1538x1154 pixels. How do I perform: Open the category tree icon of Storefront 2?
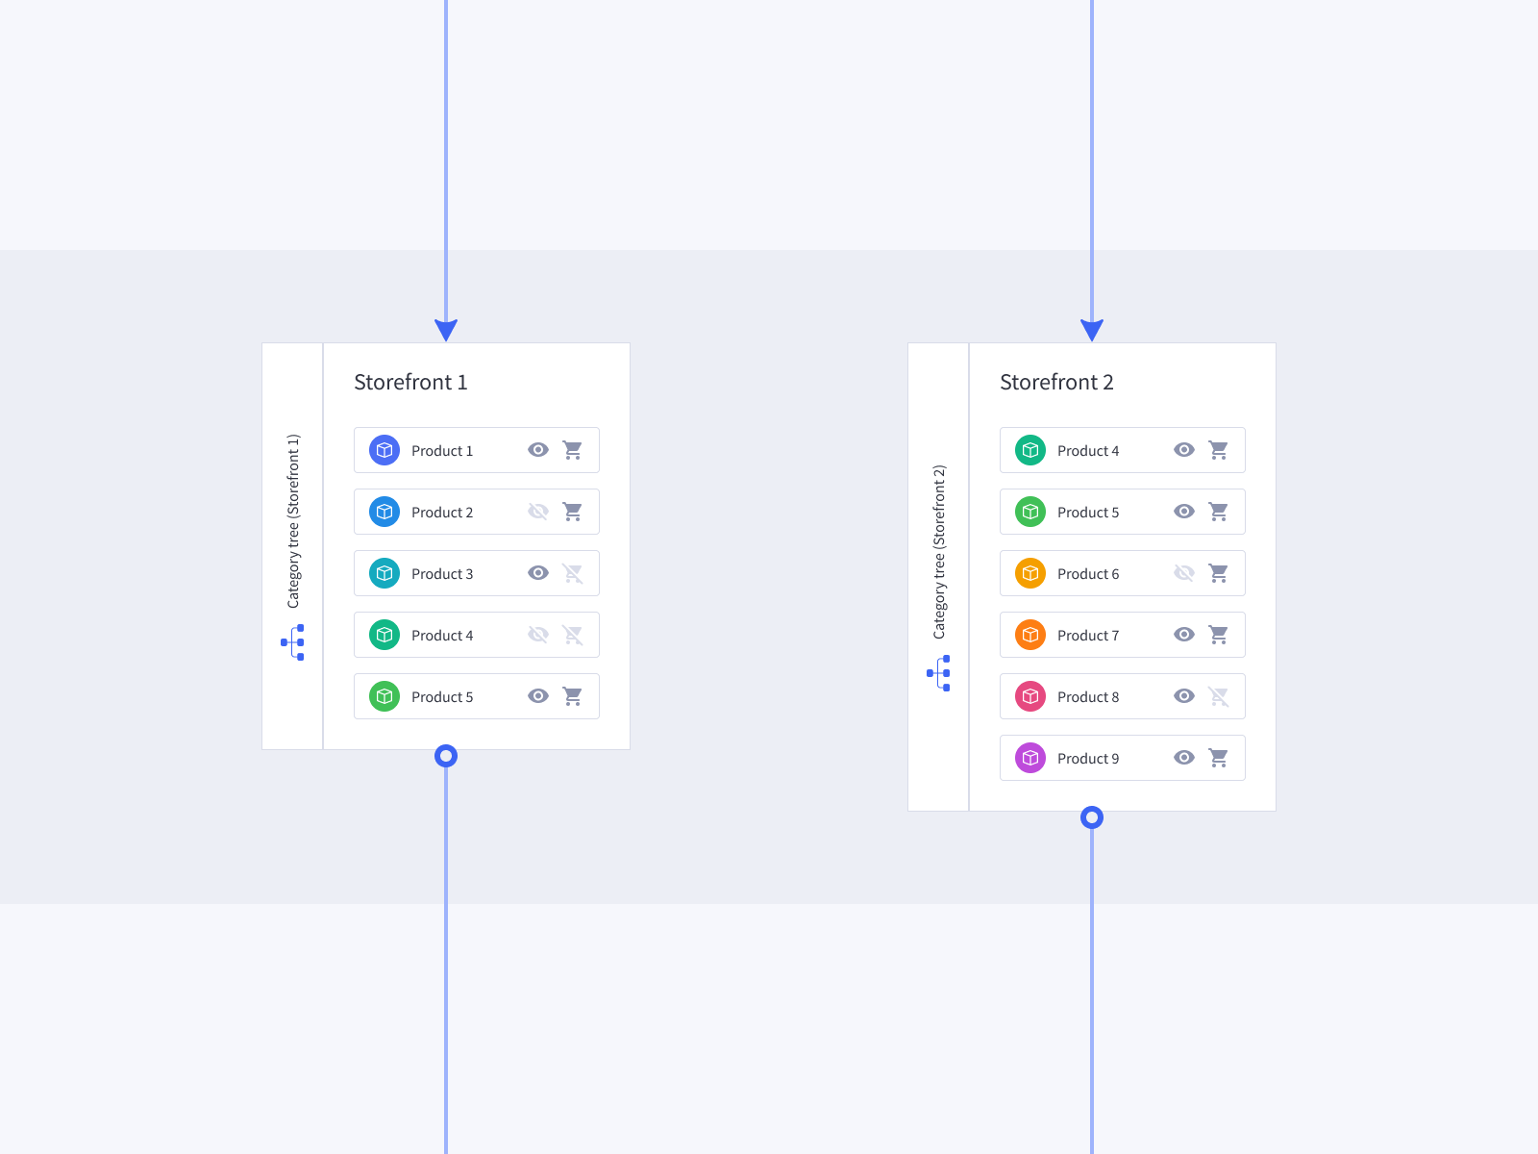click(x=939, y=673)
